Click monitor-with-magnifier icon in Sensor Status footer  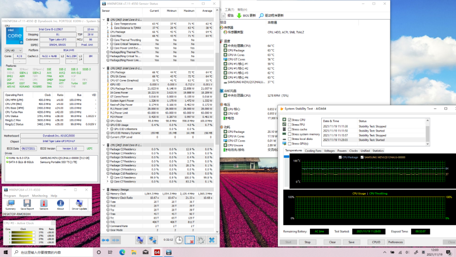[x=140, y=240]
